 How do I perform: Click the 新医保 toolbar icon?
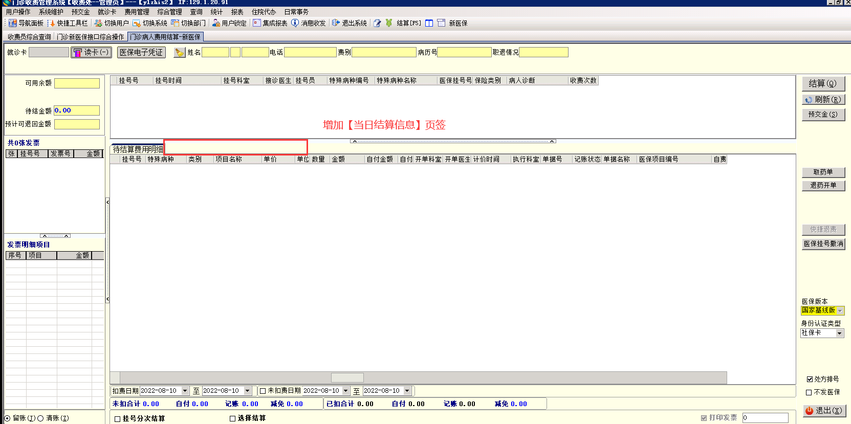[x=441, y=23]
